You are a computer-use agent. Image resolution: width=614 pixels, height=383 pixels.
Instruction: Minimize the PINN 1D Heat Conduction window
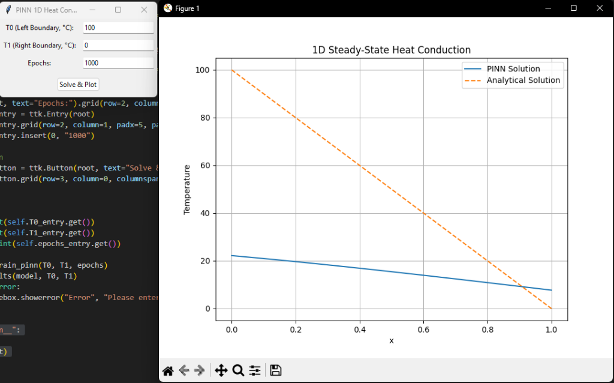[x=92, y=10]
